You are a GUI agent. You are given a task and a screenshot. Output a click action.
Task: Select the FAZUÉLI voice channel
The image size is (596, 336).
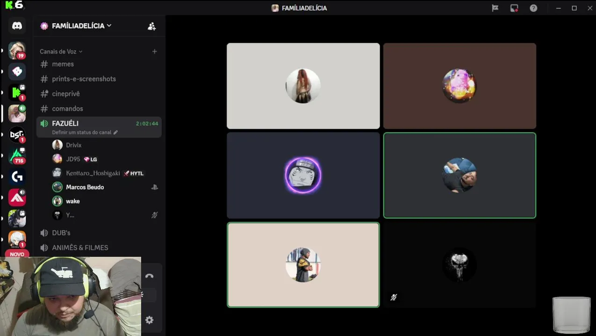(x=99, y=127)
